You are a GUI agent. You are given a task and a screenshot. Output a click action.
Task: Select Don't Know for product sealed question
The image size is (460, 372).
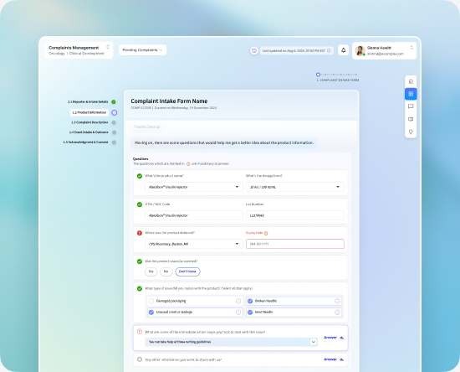point(187,271)
